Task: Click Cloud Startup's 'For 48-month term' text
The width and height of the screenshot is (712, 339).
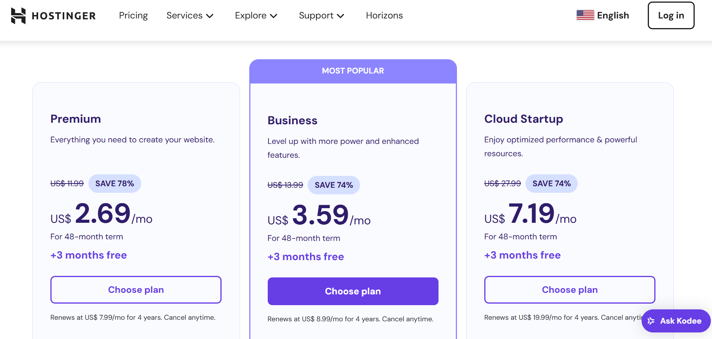Action: [x=520, y=237]
